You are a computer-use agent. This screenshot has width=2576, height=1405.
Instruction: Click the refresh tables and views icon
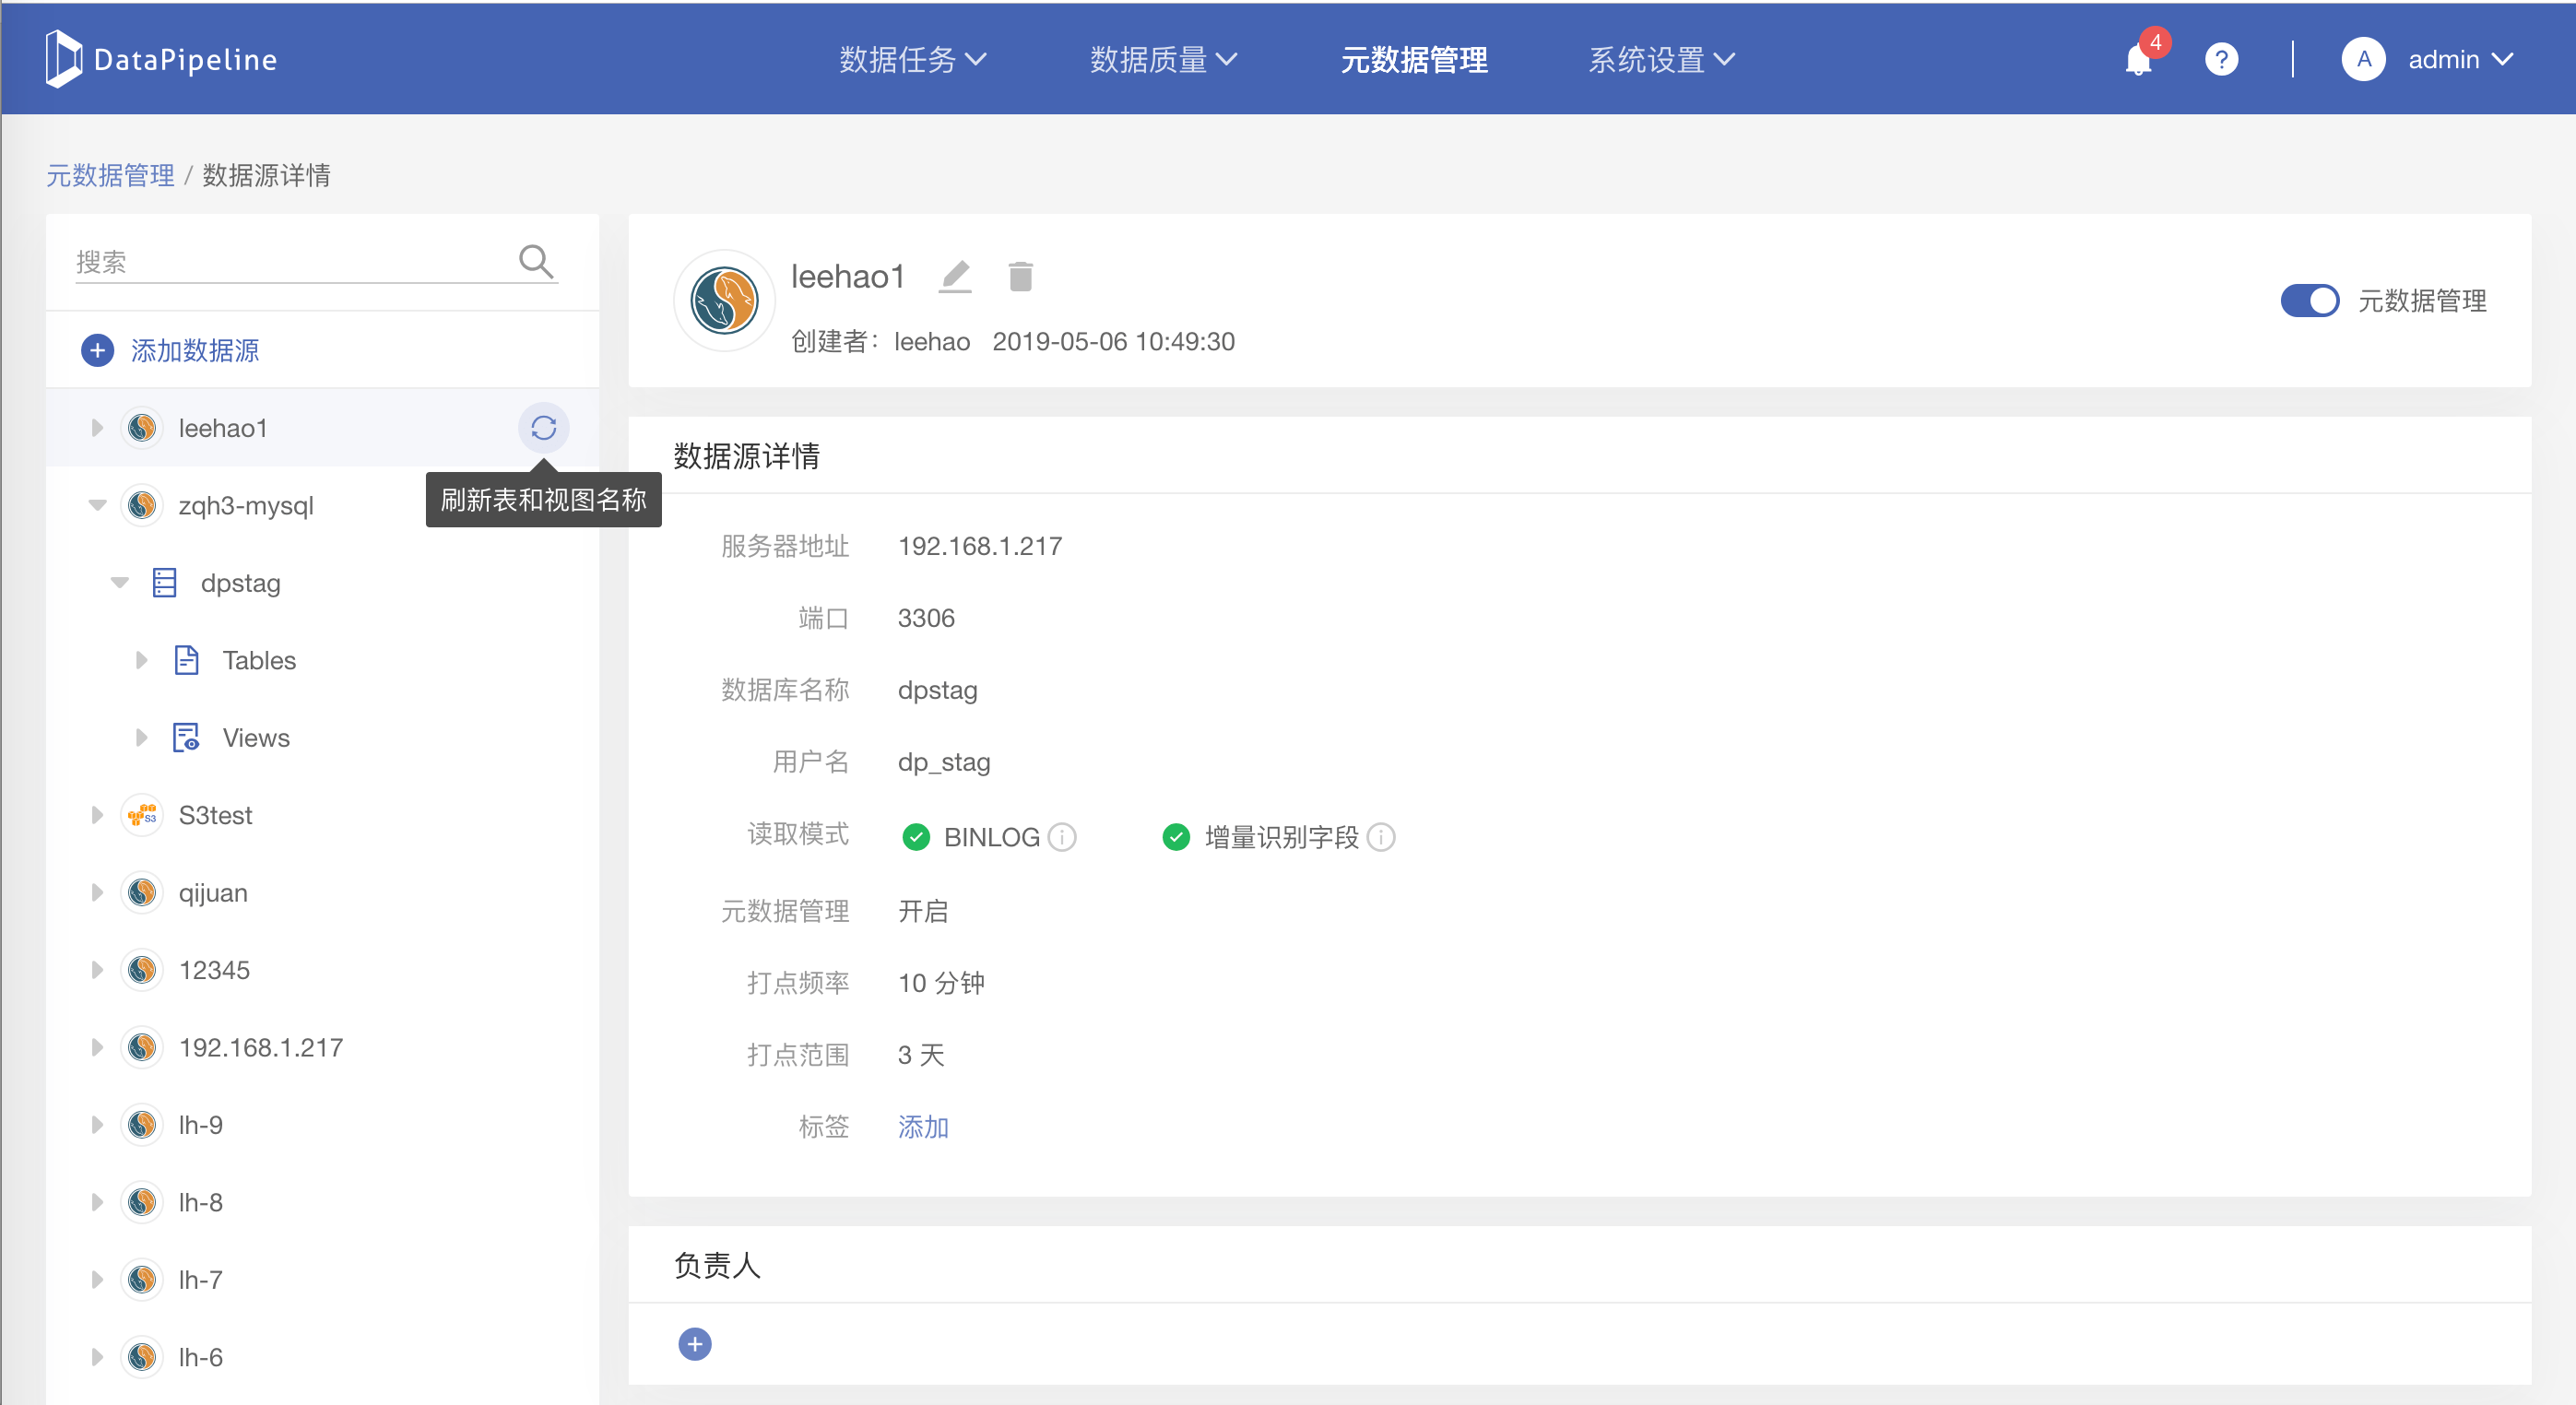pos(543,428)
